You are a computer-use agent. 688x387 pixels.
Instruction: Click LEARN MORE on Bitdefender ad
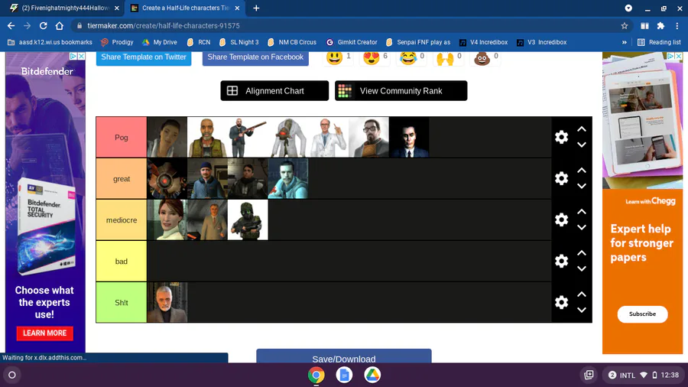(45, 333)
